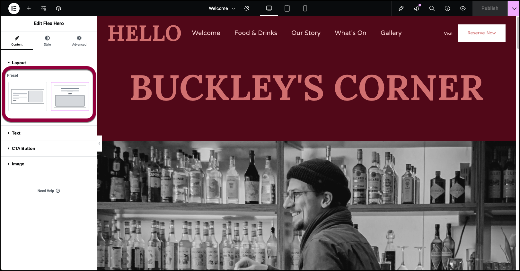Open the Publish options dropdown arrow
This screenshot has height=271, width=520.
pos(514,8)
